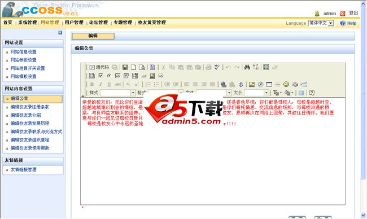Image resolution: width=367 pixels, height=219 pixels.
Task: Toggle numbered list
Action: point(148,85)
